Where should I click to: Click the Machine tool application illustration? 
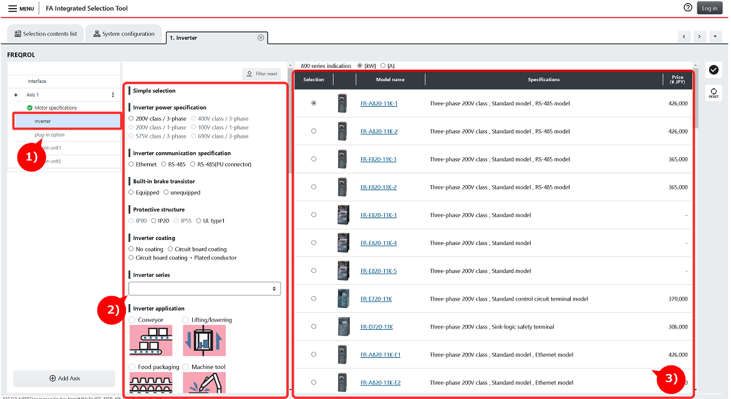point(204,383)
